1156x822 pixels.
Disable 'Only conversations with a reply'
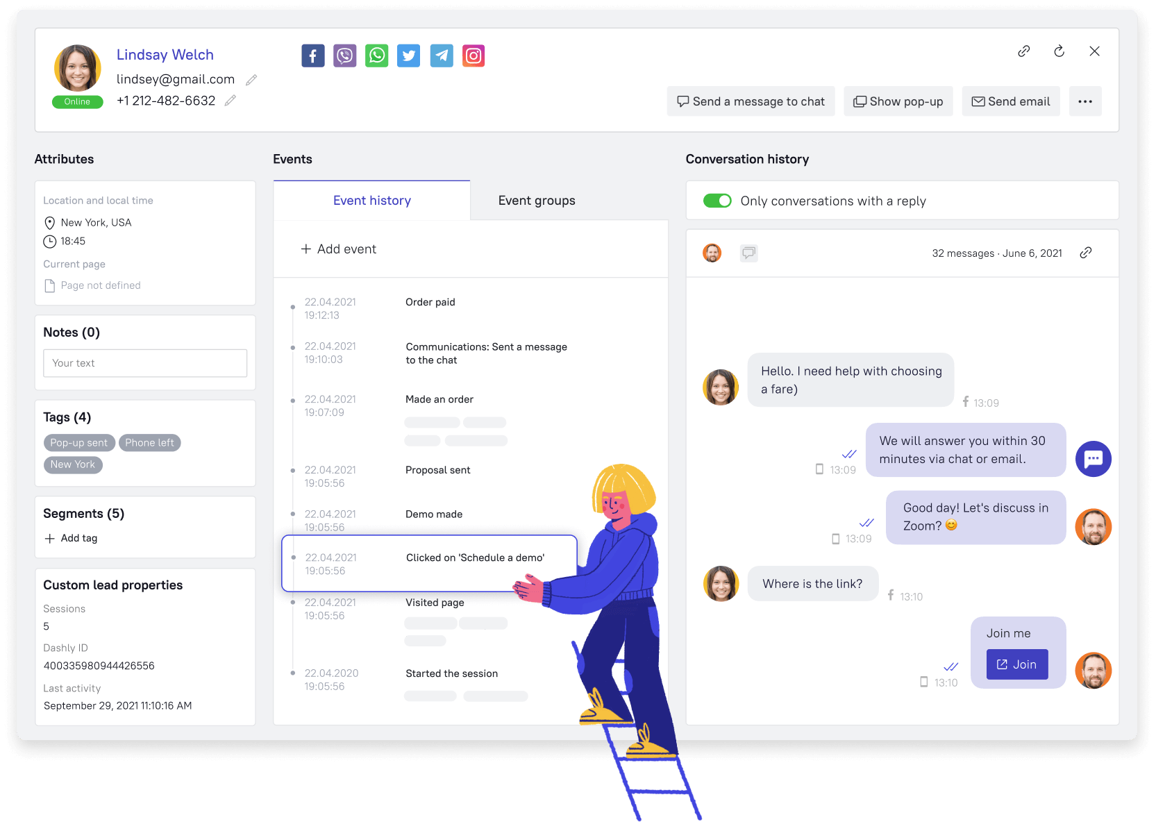pos(717,201)
